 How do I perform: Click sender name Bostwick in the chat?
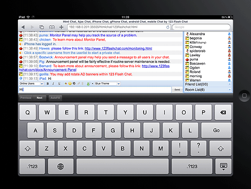coord(46,57)
